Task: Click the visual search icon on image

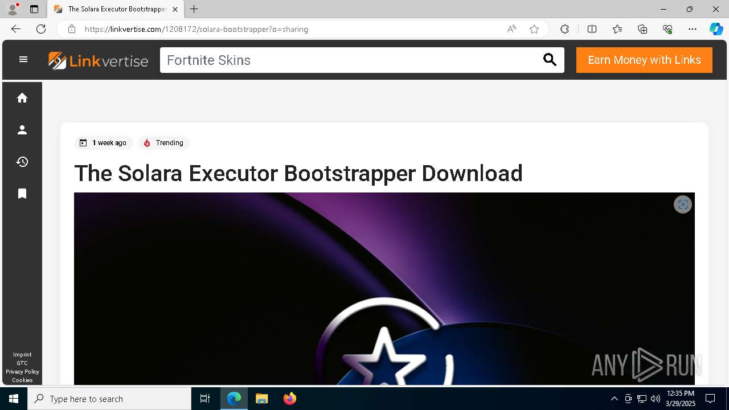Action: [683, 204]
